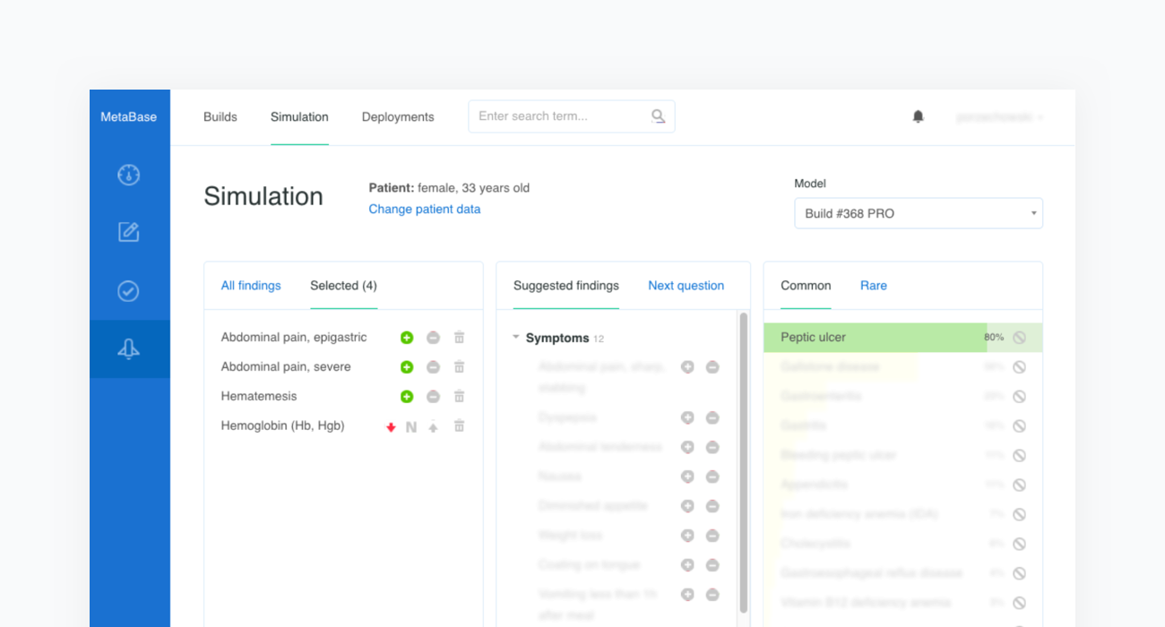This screenshot has width=1165, height=627.
Task: Add Nausea as present
Action: pyautogui.click(x=687, y=477)
